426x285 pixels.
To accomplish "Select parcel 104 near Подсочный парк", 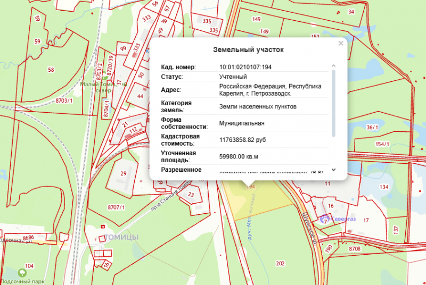I will [29, 265].
